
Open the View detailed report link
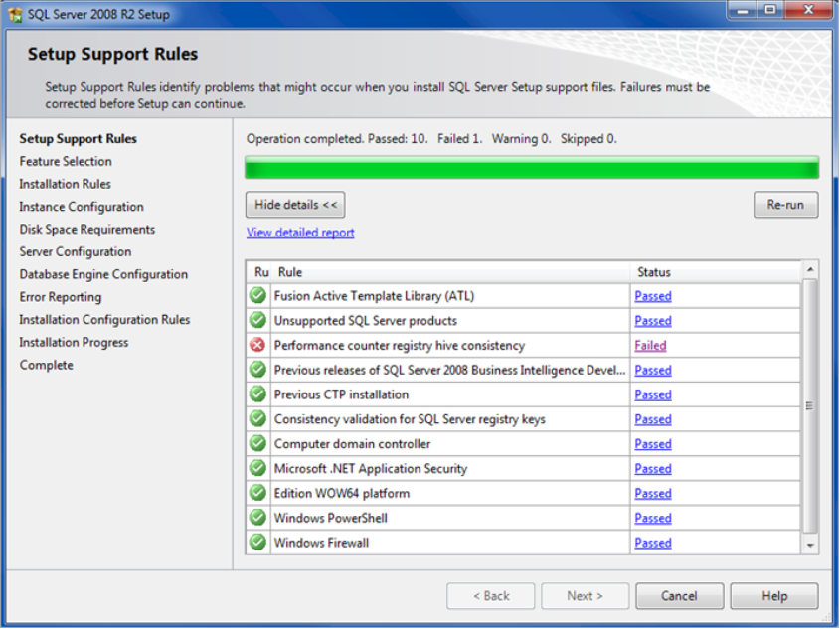pyautogui.click(x=300, y=233)
